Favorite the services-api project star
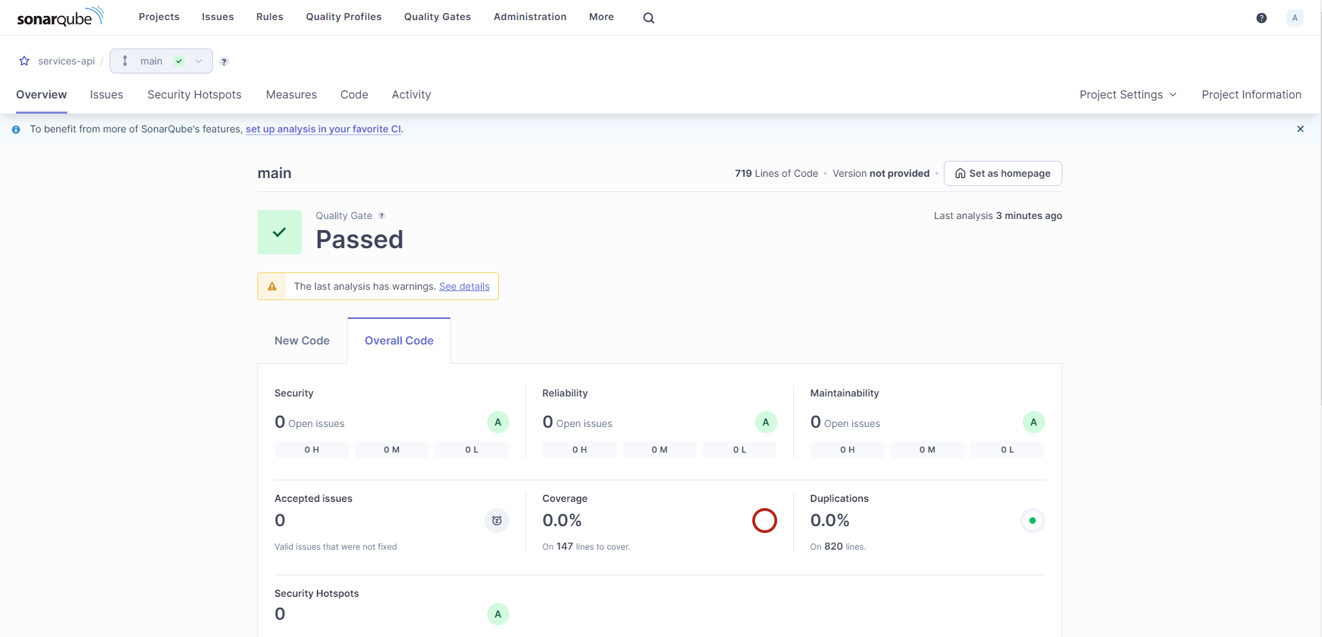This screenshot has width=1322, height=637. coord(24,61)
